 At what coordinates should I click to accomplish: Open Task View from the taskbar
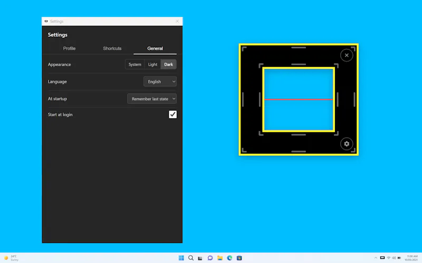click(x=200, y=258)
